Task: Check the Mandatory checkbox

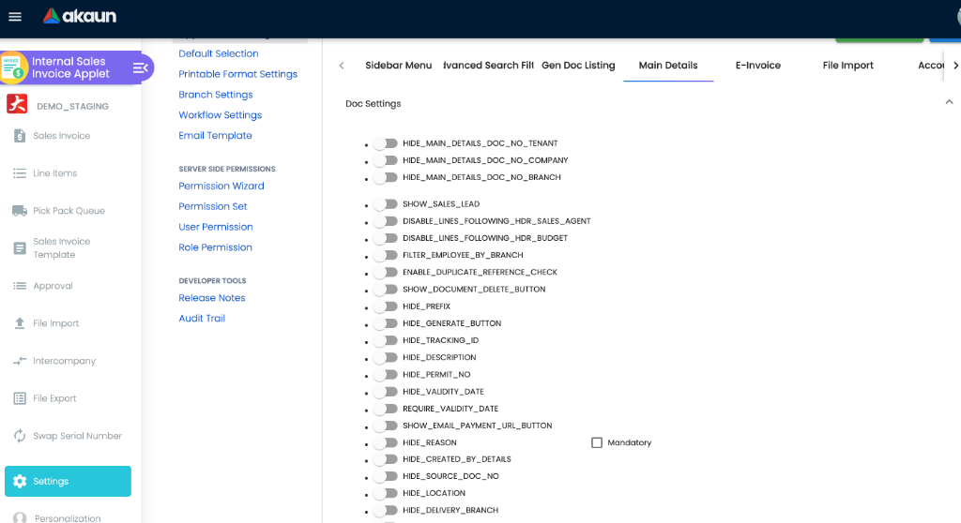Action: coord(597,442)
